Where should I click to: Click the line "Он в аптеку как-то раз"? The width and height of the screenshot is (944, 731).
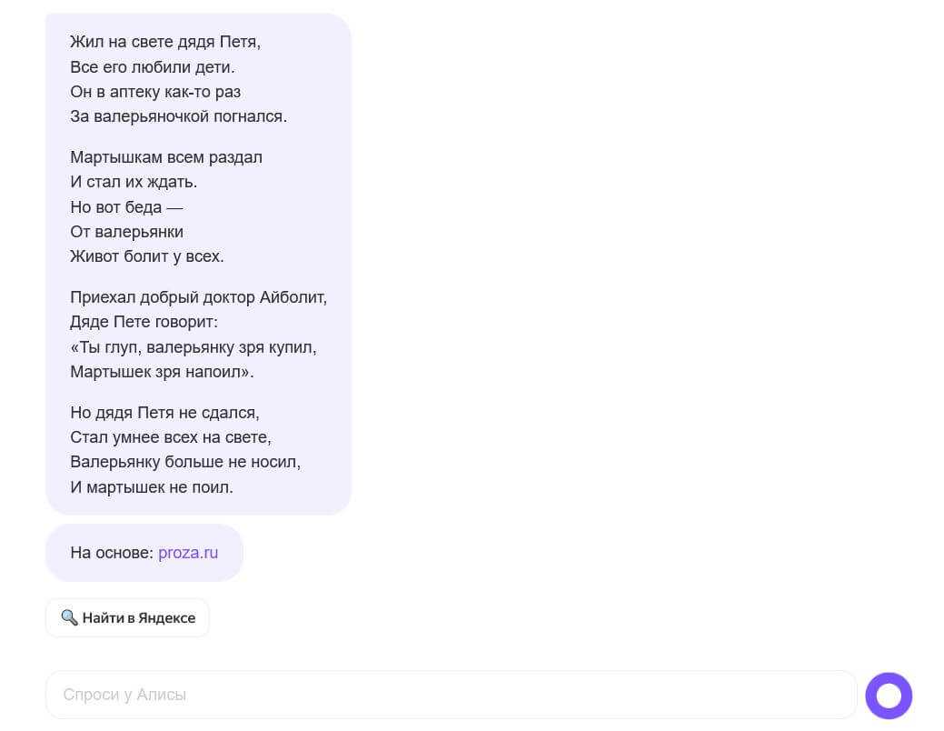[x=155, y=92]
